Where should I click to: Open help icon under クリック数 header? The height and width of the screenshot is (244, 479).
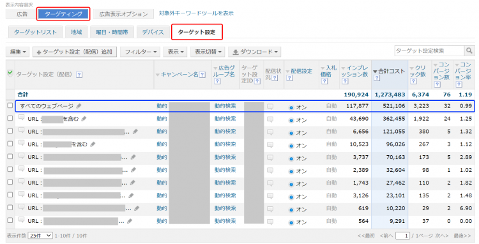pyautogui.click(x=413, y=81)
